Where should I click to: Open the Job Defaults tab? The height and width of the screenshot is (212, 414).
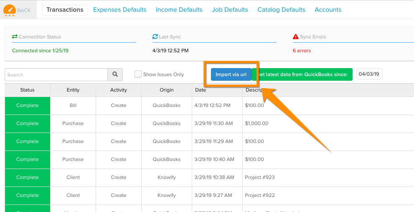(x=230, y=10)
